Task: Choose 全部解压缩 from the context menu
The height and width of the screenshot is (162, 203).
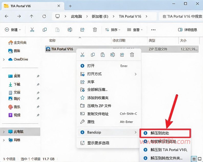Action: coord(109,89)
